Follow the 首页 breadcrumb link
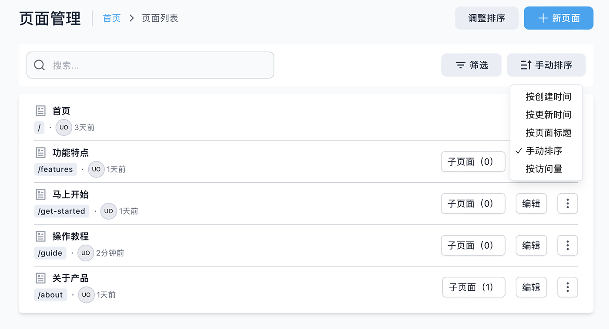609x329 pixels. pos(112,18)
